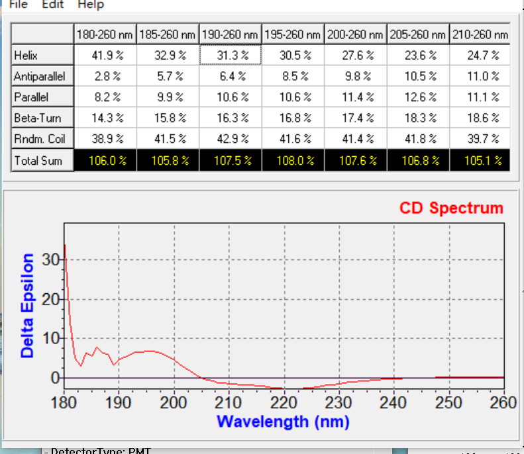Click the Helix row header
The height and width of the screenshot is (454, 524).
42,55
